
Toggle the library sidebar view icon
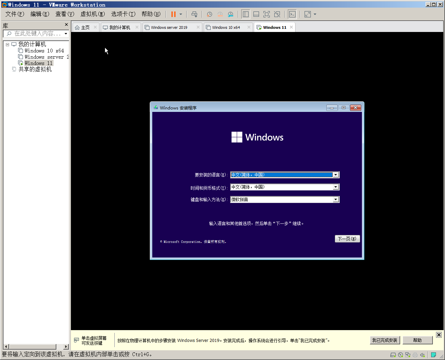tap(246, 14)
